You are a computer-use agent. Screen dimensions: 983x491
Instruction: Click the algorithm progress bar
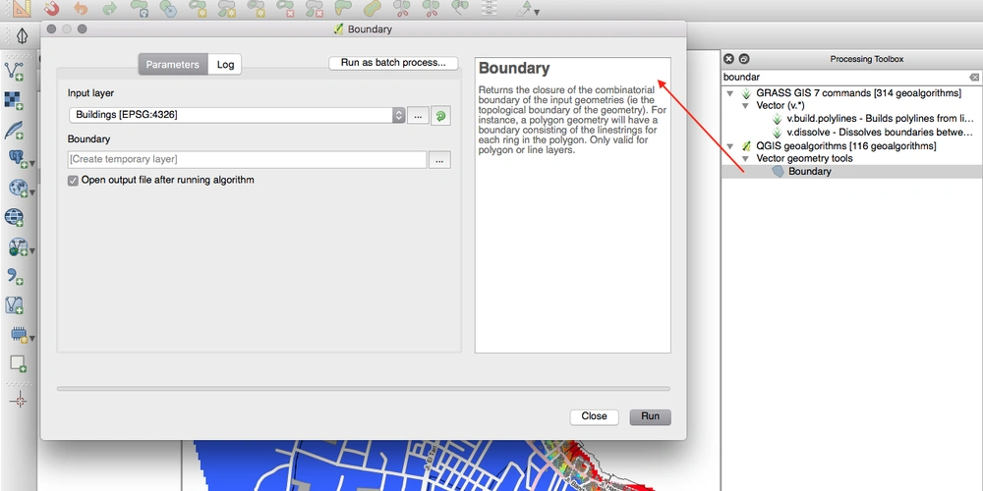click(x=363, y=389)
